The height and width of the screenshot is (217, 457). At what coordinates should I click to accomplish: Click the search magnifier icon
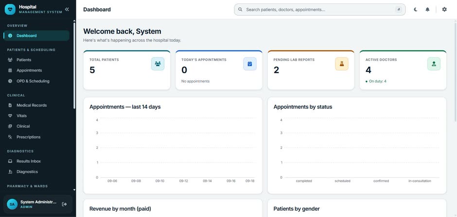240,9
